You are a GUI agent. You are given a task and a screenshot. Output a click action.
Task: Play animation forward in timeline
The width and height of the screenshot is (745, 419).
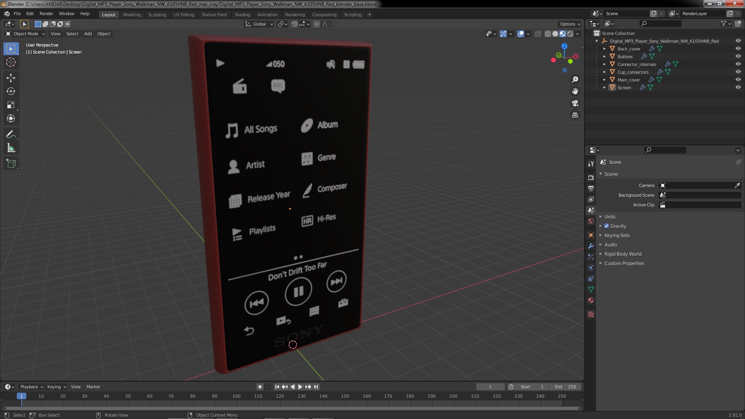(300, 387)
